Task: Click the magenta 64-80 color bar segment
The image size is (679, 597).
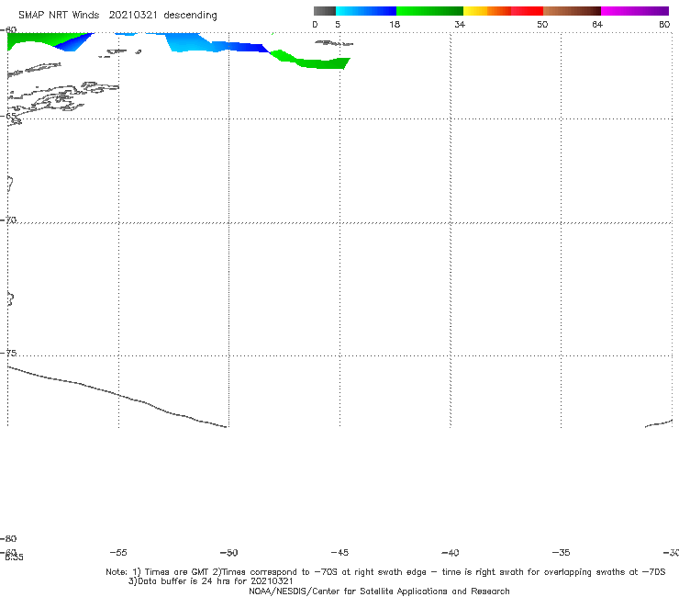Action: pyautogui.click(x=635, y=11)
